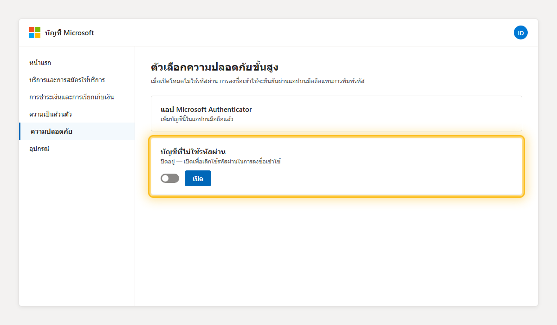Click the Microsoft logo icon

point(35,32)
